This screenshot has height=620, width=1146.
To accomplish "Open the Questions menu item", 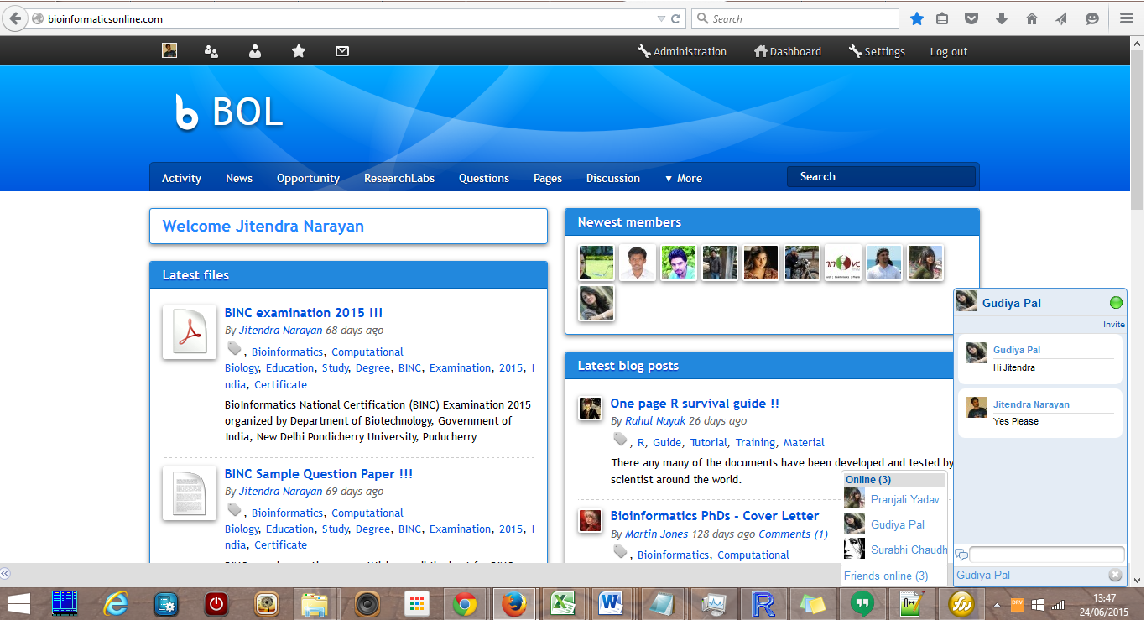I will (x=484, y=178).
